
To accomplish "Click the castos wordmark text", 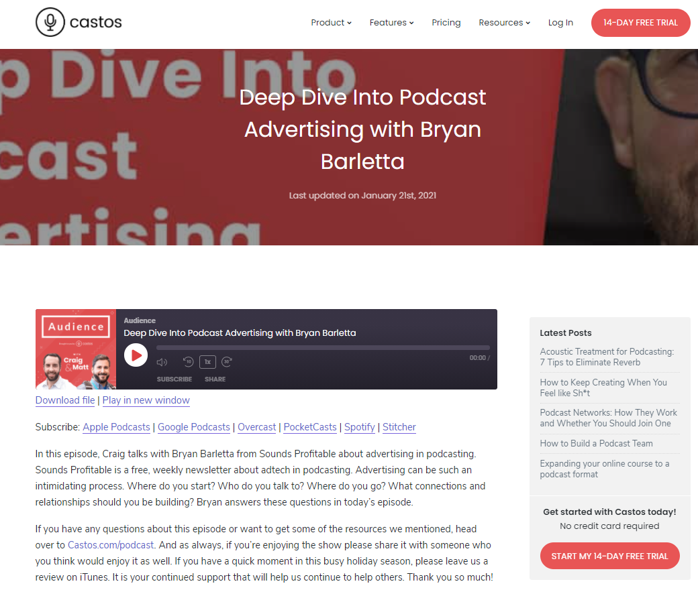I will coord(96,22).
